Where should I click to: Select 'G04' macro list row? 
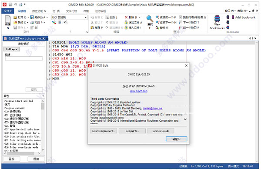click(x=10, y=126)
